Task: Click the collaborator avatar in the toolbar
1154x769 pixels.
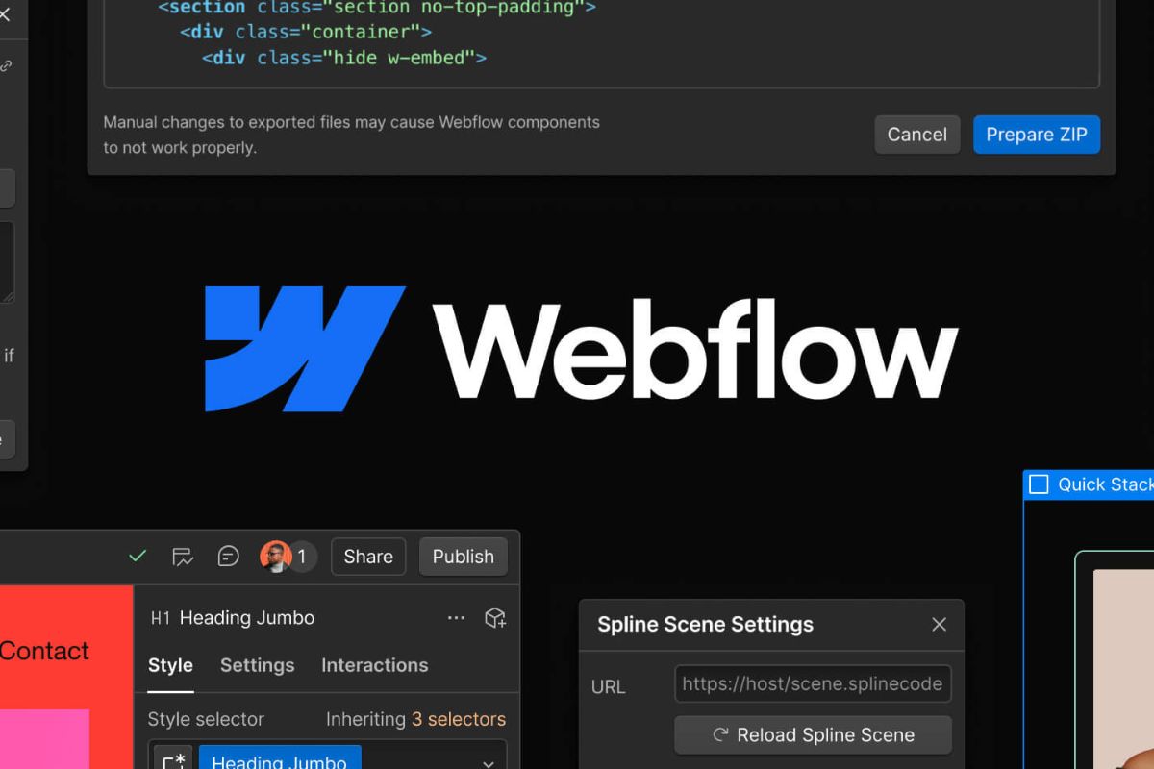Action: (276, 556)
